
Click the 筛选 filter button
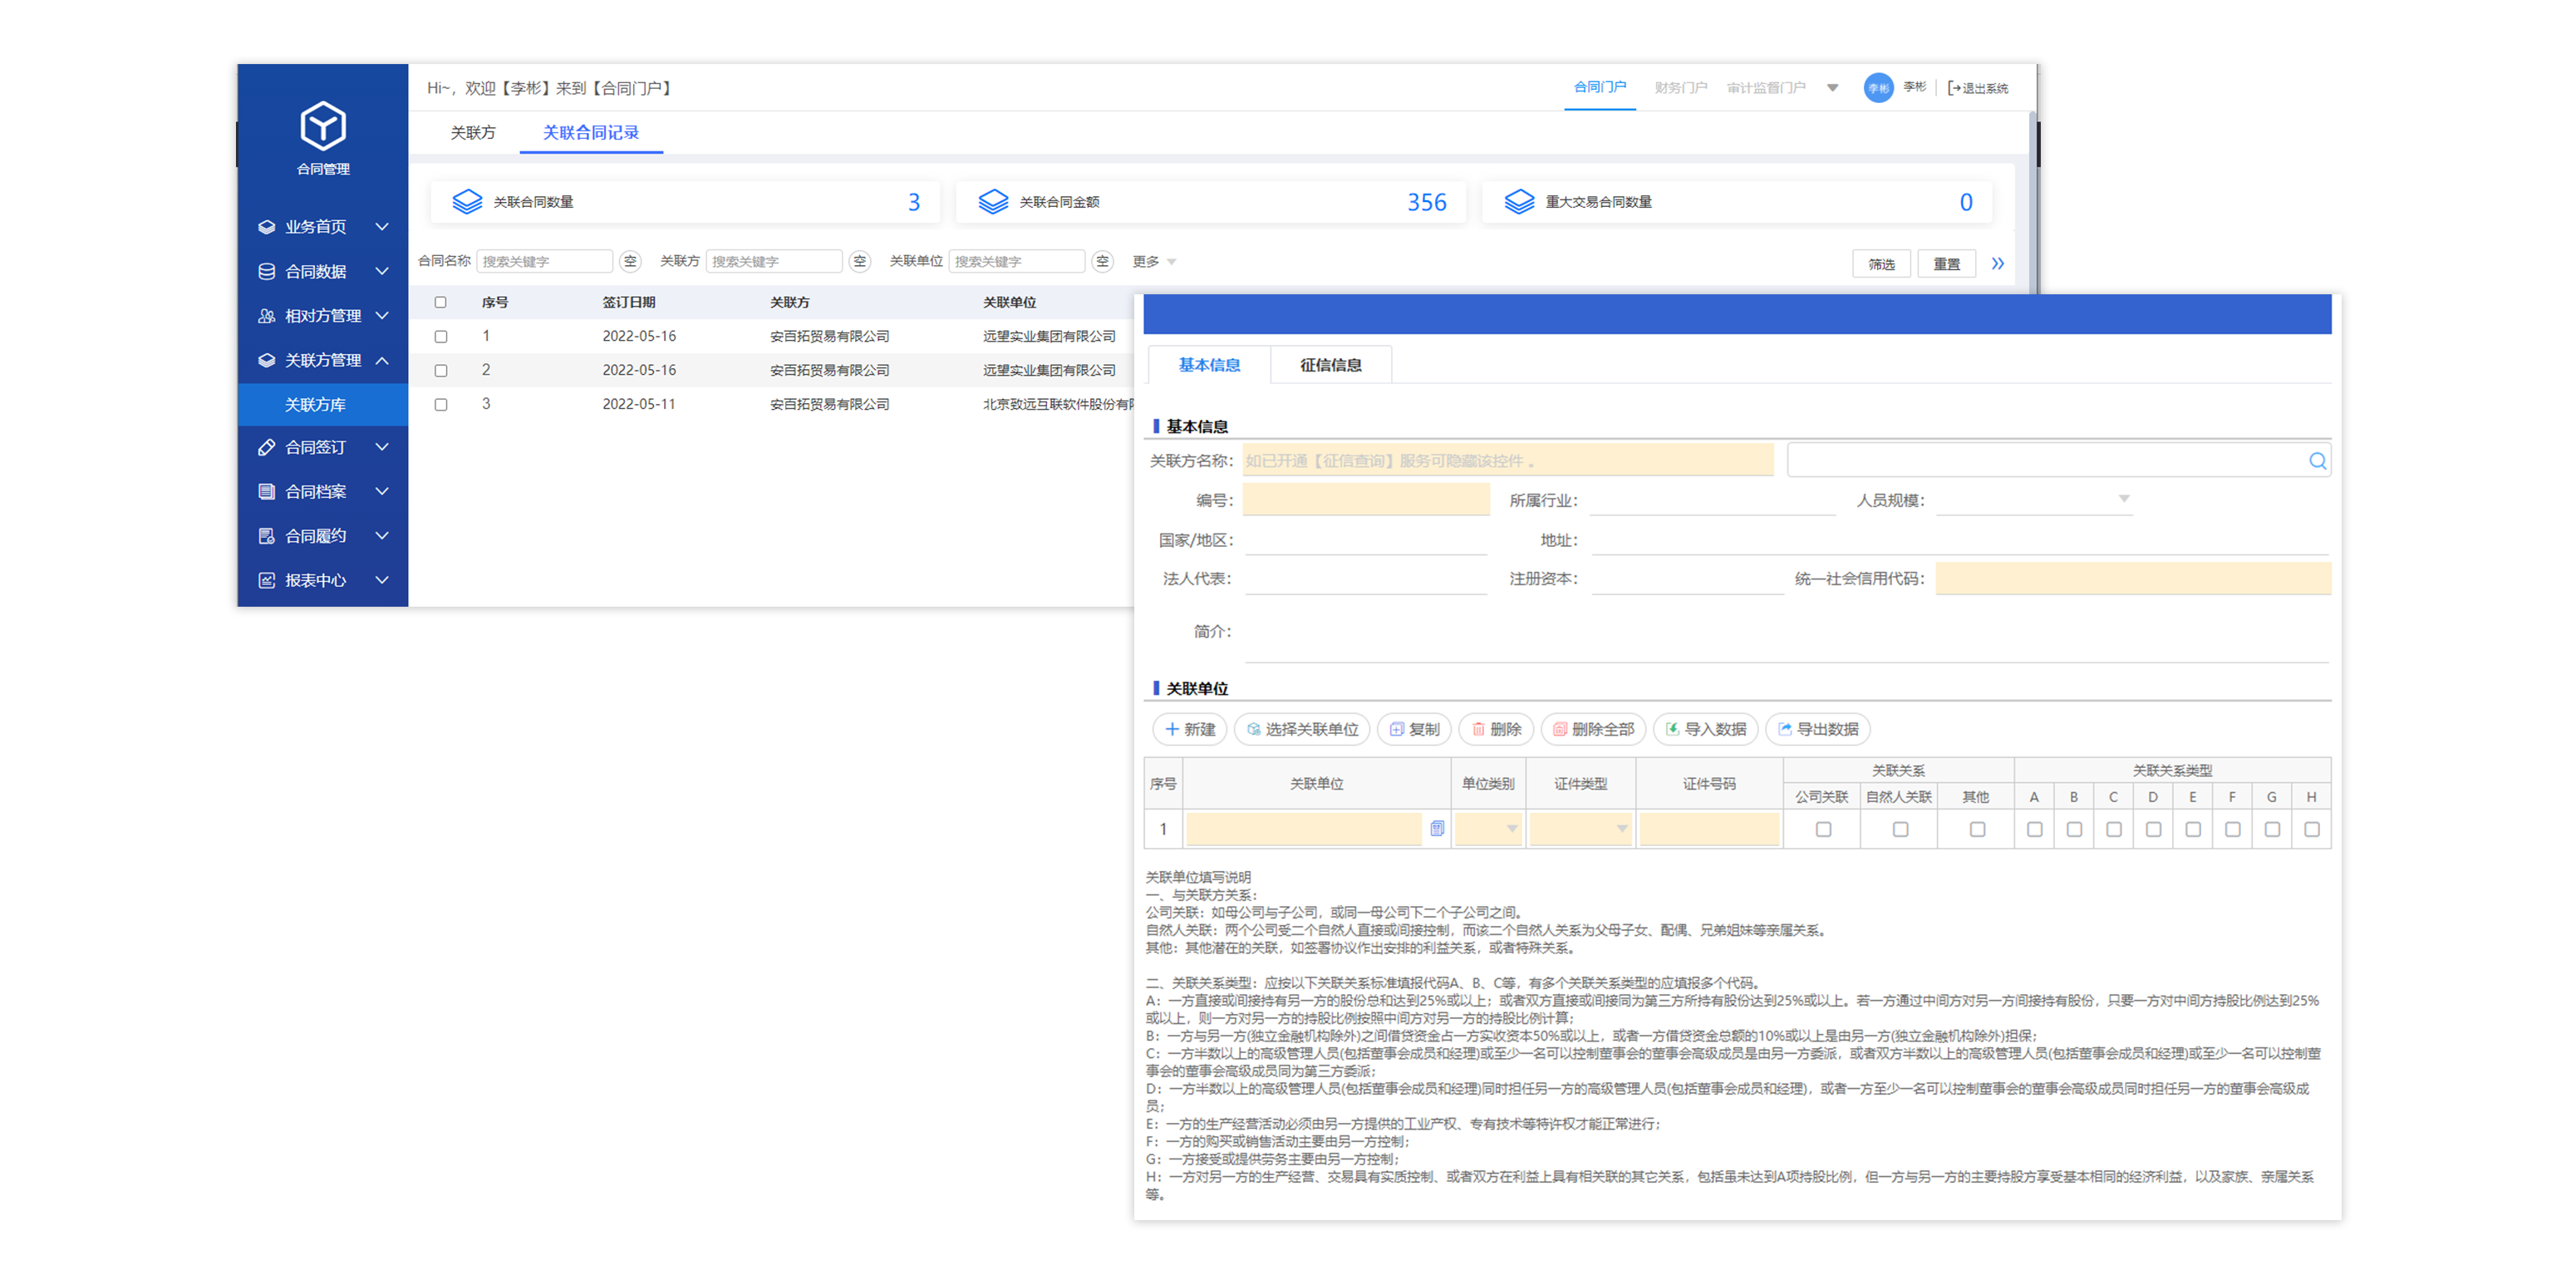(x=1881, y=264)
